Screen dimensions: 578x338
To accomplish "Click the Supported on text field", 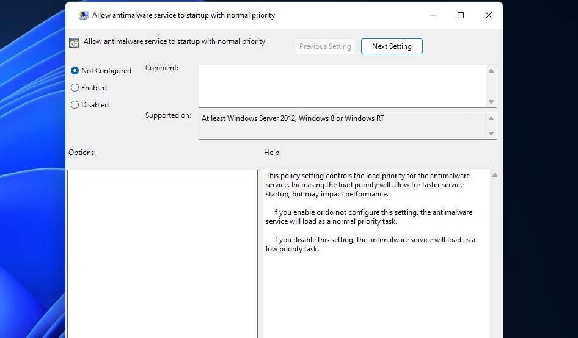I will (342, 126).
